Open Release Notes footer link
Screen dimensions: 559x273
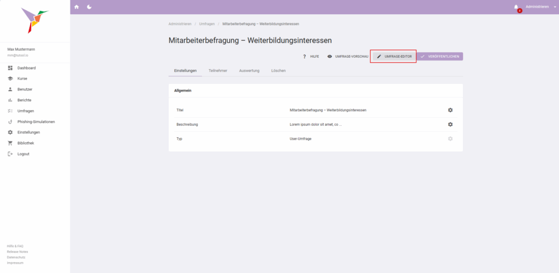coord(17,252)
